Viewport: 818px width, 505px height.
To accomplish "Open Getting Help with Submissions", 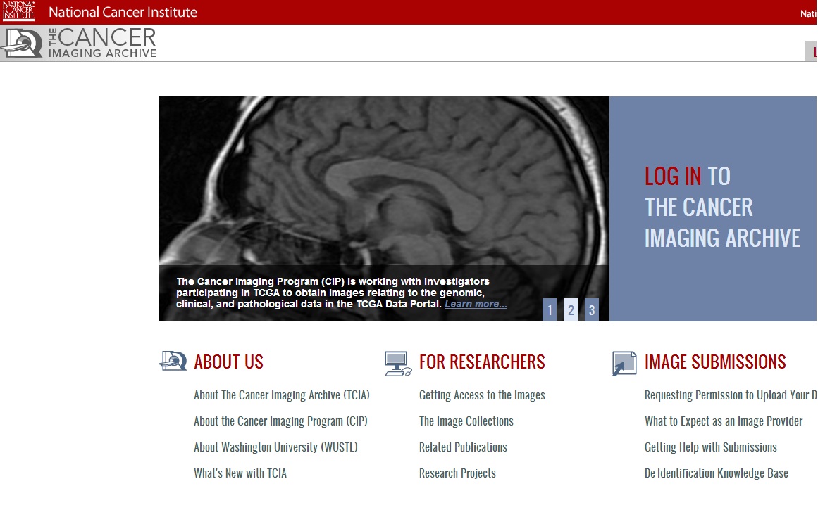I will pos(710,447).
